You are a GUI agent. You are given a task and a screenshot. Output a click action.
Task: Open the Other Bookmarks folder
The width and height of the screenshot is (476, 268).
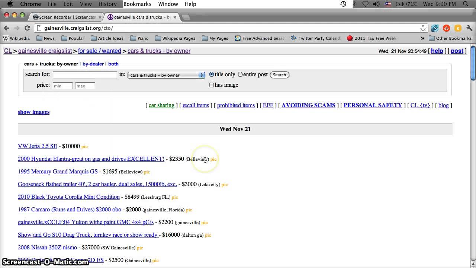[450, 38]
